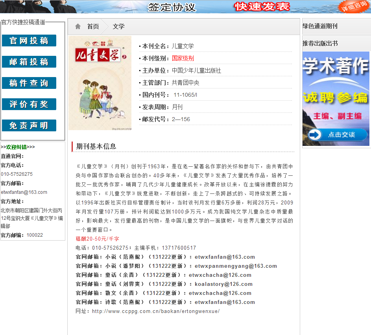Open the ccppg.com.cn website URL
Image resolution: width=371 pixels, height=335 pixels.
[155, 311]
